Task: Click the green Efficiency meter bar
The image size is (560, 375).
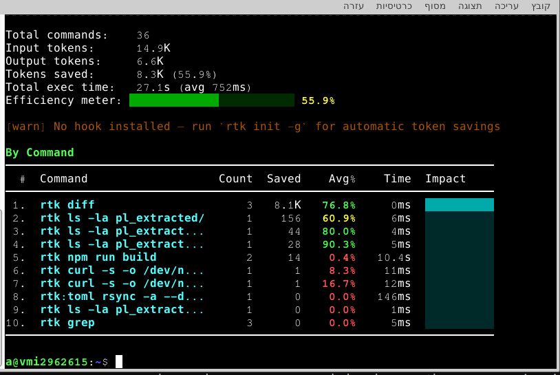Action: point(212,100)
